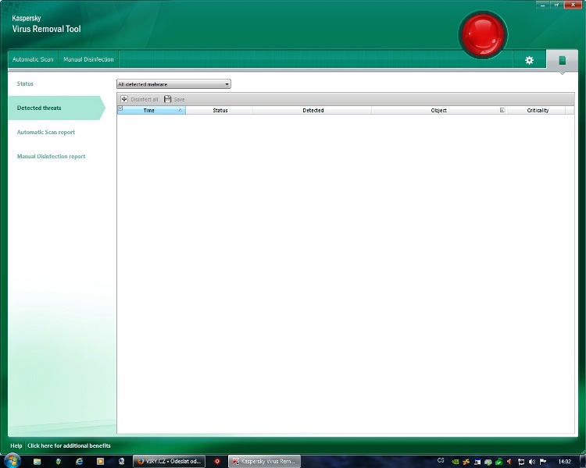Open Status in the left sidebar
This screenshot has width=586, height=468.
click(x=25, y=83)
